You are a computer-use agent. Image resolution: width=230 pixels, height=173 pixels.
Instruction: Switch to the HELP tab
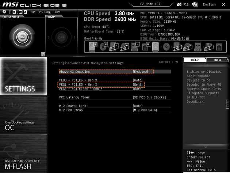tap(195, 60)
